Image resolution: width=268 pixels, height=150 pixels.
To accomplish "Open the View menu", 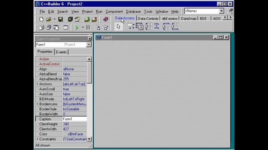I will coord(75,12).
